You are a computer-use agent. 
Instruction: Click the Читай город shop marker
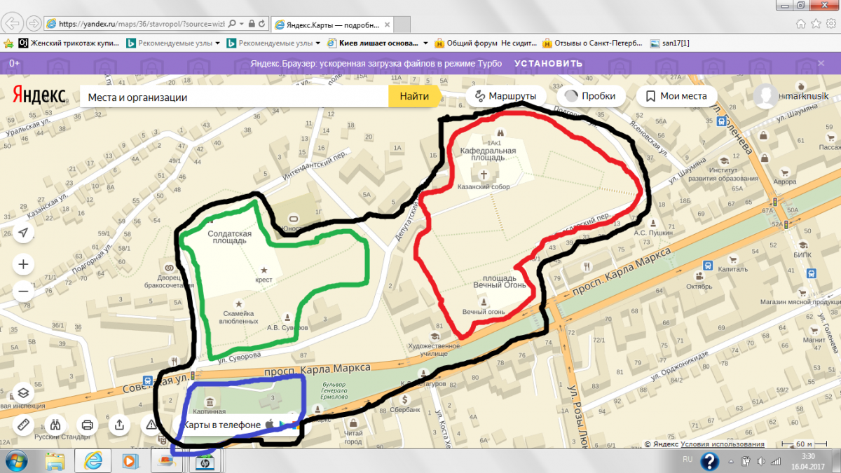coord(355,423)
